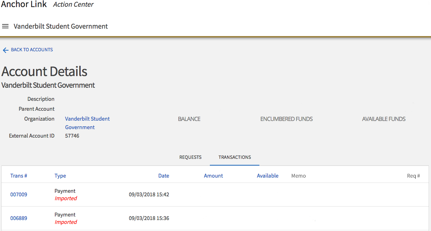
Task: Click the External Account ID label
Action: pyautogui.click(x=32, y=136)
